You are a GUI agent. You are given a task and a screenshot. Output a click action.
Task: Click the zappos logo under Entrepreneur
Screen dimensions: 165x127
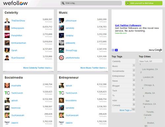(61, 123)
